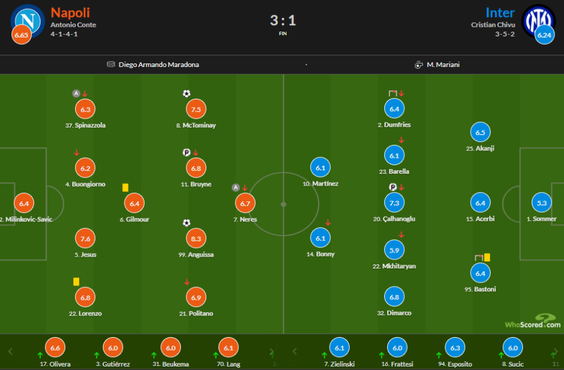Viewport: 564px width, 370px height.
Task: Click the Napoli club crest logo
Action: (28, 21)
